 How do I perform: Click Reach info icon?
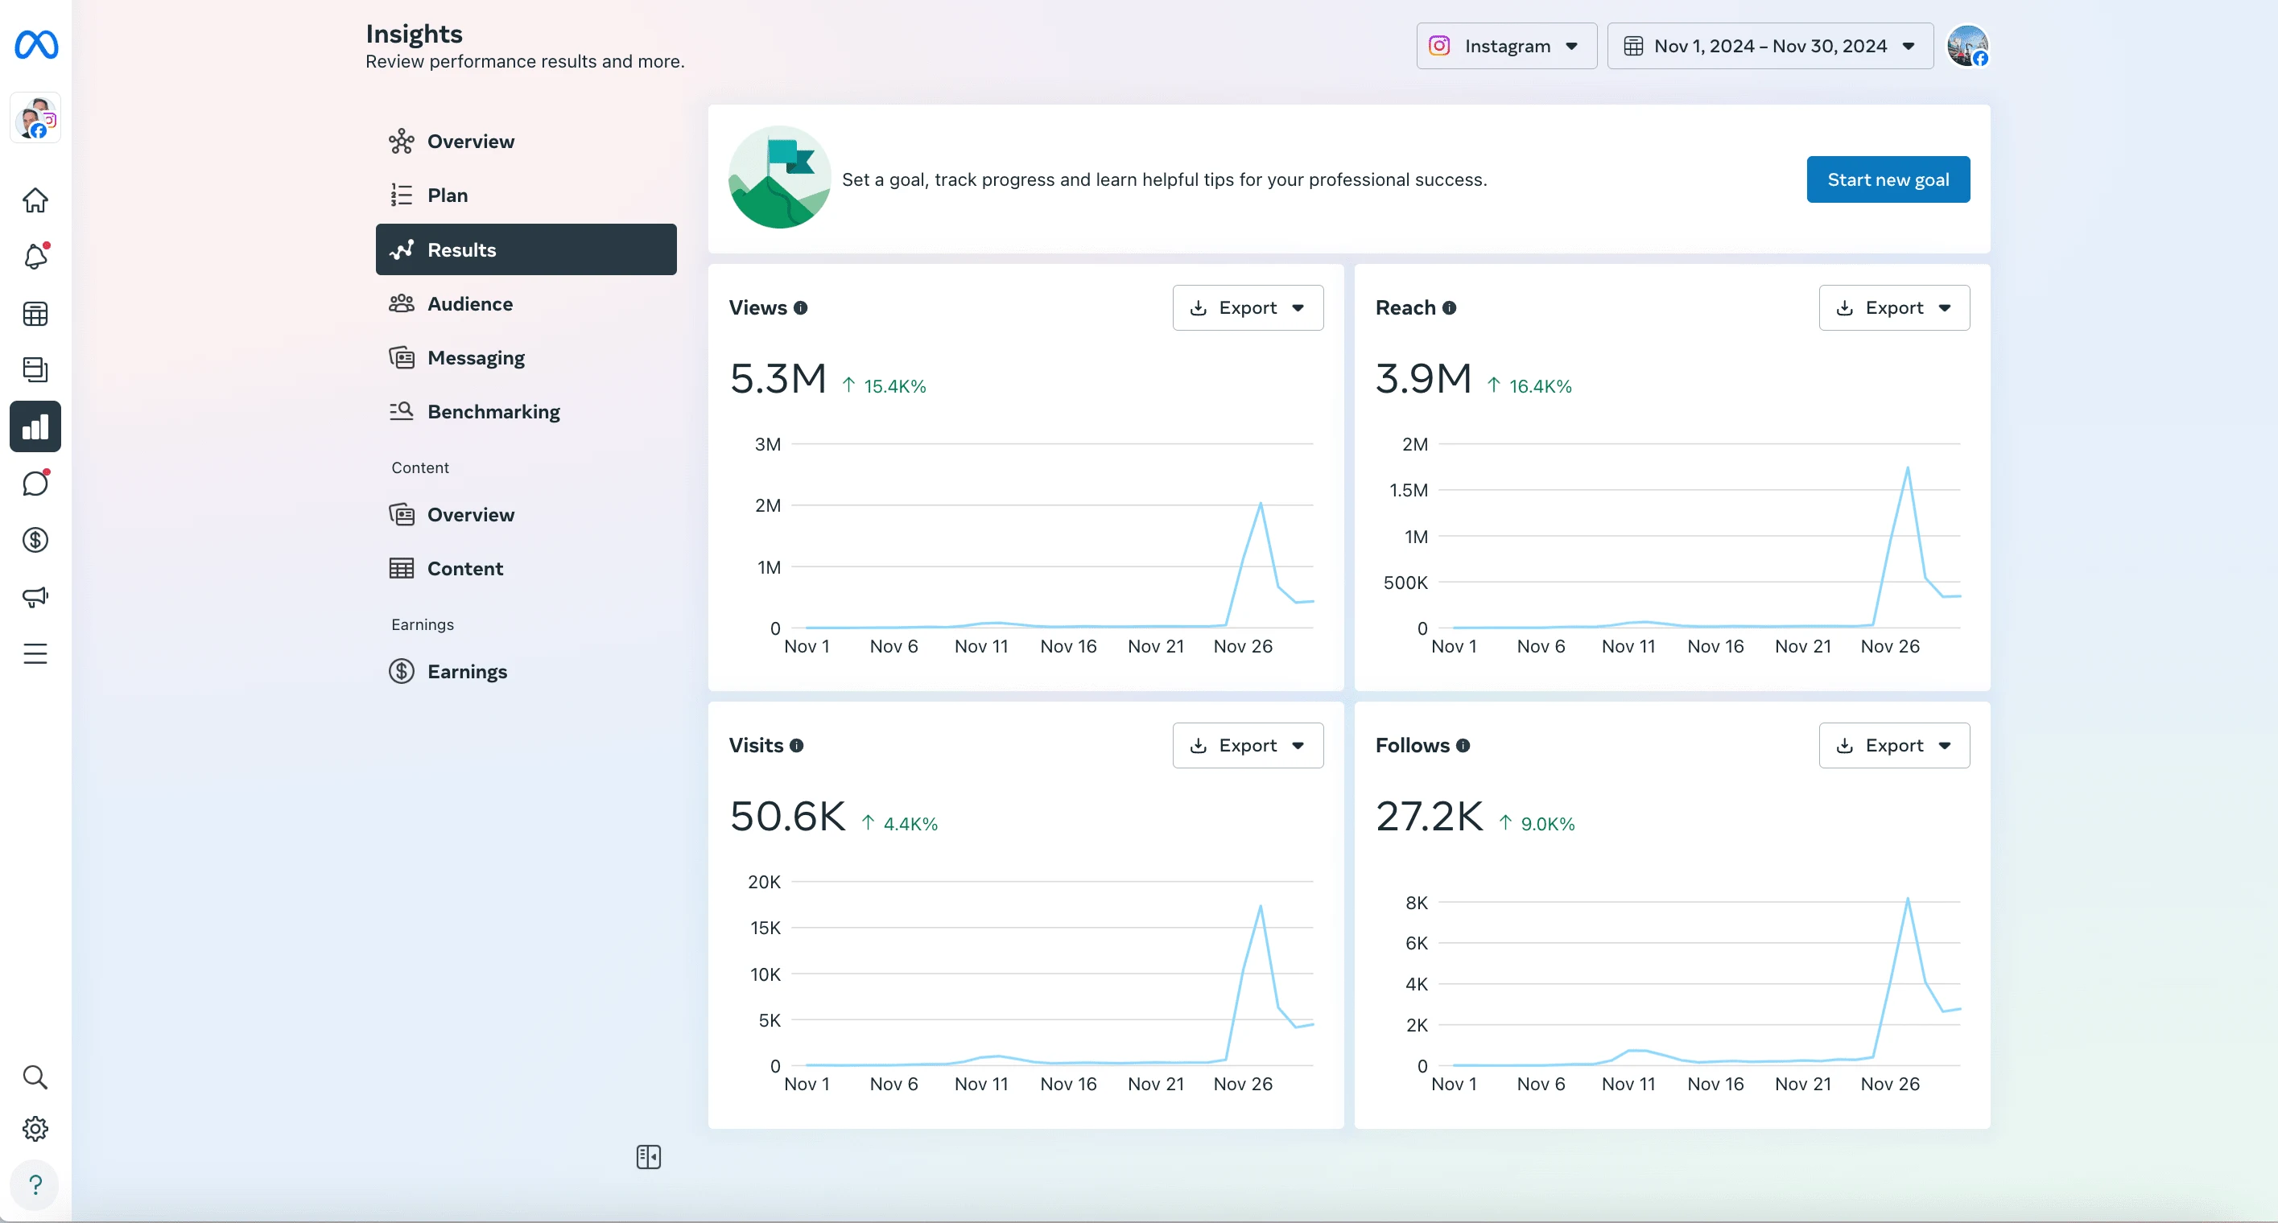tap(1449, 307)
